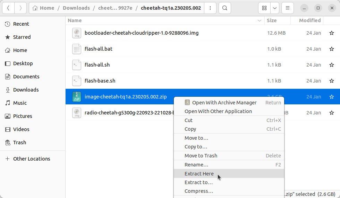Sort by the Size column header
This screenshot has width=340, height=198.
point(271,20)
